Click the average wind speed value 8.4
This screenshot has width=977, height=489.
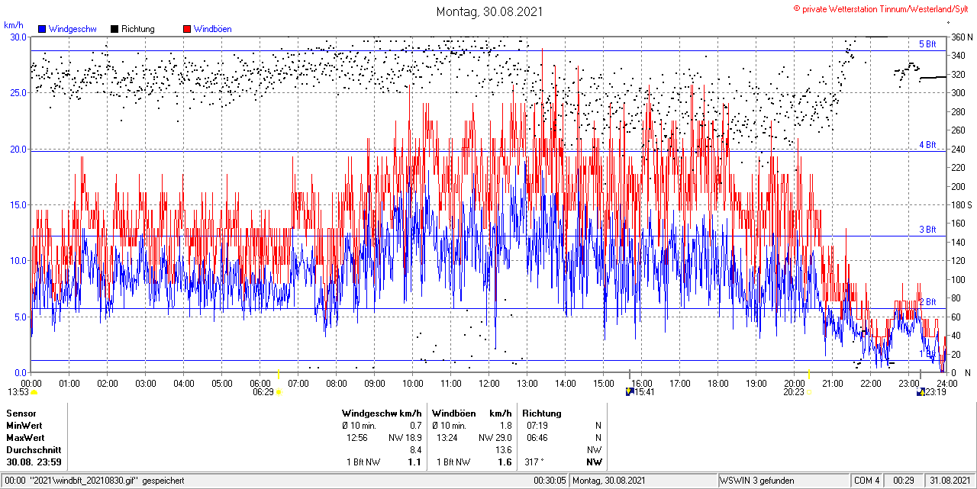(416, 450)
